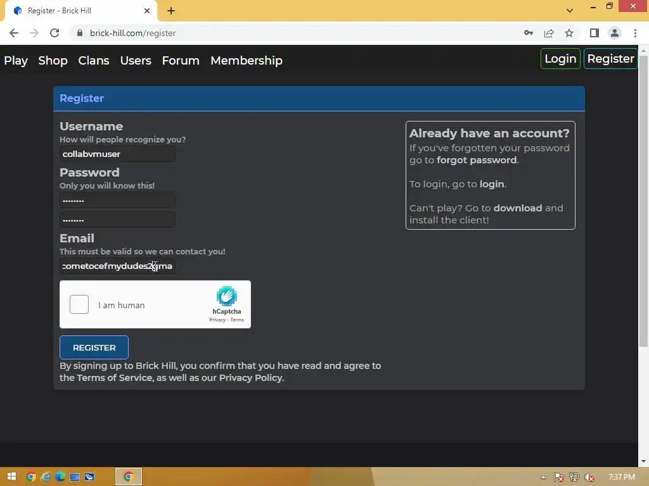Launch Internet Explorer from taskbar
This screenshot has height=486, width=649.
[x=46, y=477]
